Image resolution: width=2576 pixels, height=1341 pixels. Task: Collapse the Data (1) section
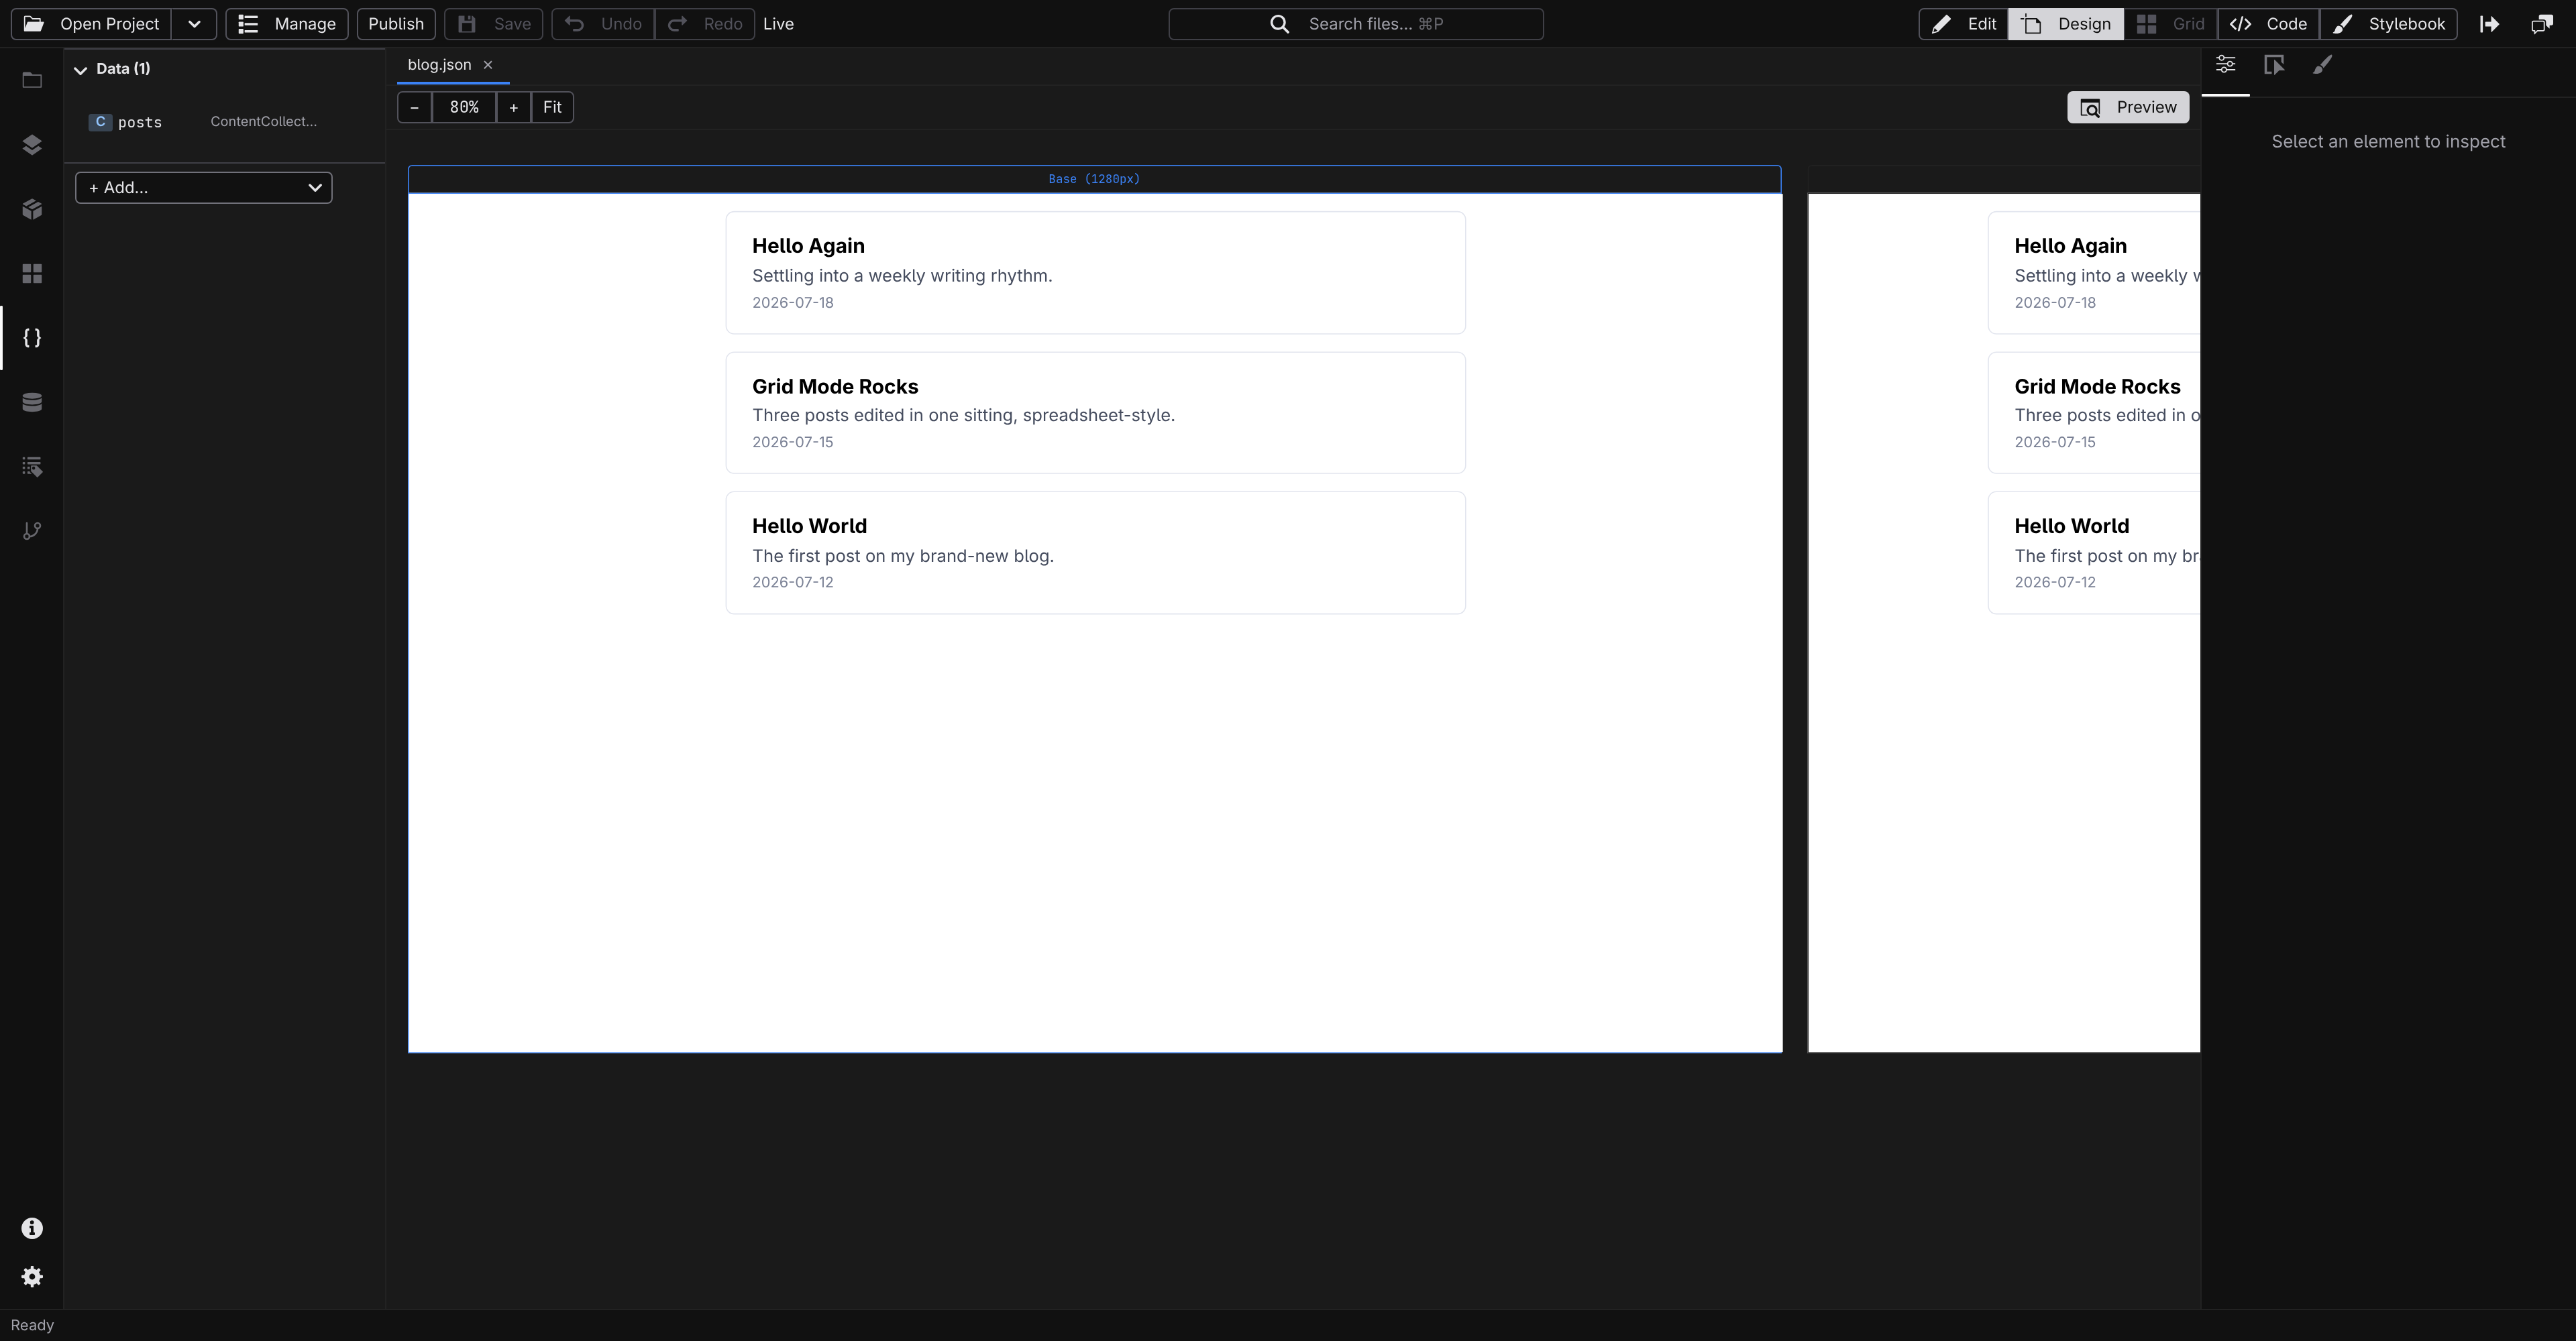click(x=81, y=69)
